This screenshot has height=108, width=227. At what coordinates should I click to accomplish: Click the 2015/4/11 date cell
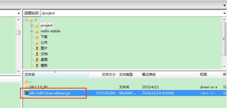coord(150,87)
